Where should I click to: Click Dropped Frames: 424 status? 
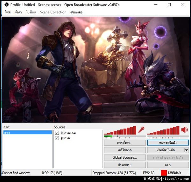click(114, 173)
